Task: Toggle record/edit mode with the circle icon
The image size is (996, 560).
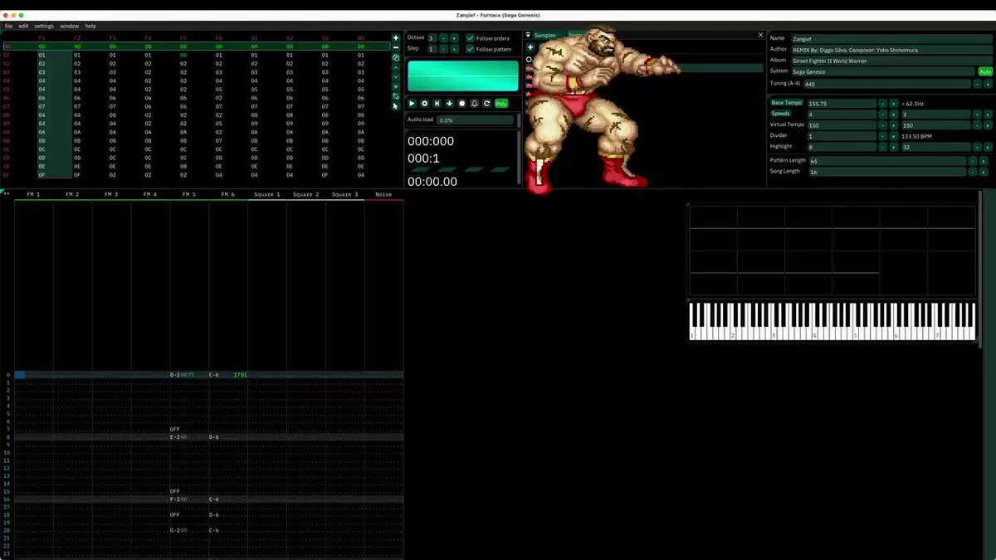Action: 461,104
